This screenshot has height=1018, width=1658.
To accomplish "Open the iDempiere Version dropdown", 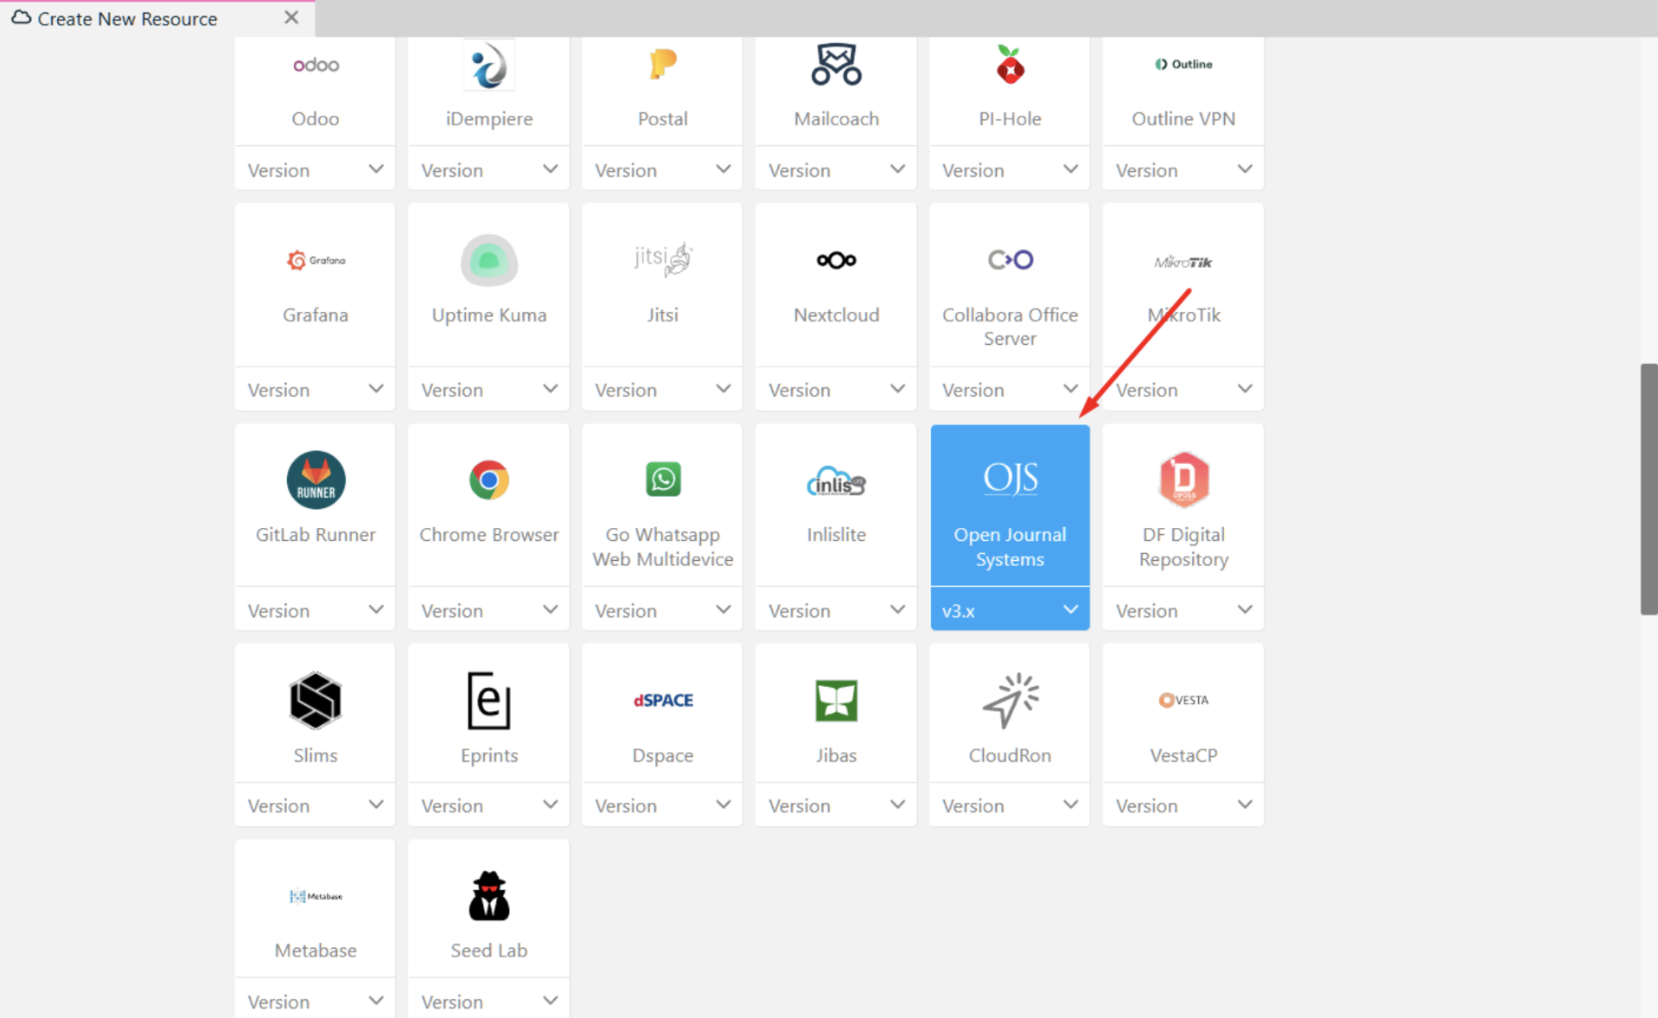I will (x=489, y=170).
